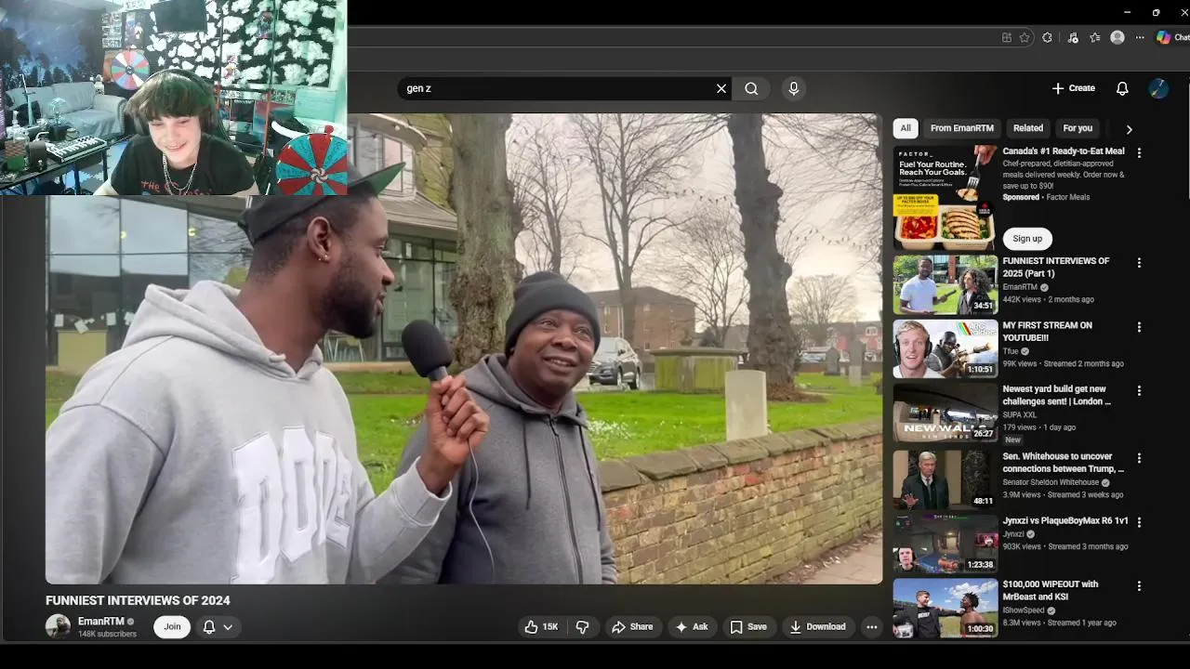Select the All filter chip
The image size is (1190, 669).
pos(906,128)
